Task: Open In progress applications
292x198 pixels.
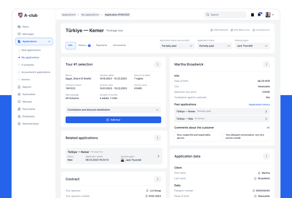Action: pyautogui.click(x=28, y=65)
